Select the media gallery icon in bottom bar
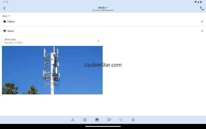This screenshot has width=206, height=129. point(97,120)
